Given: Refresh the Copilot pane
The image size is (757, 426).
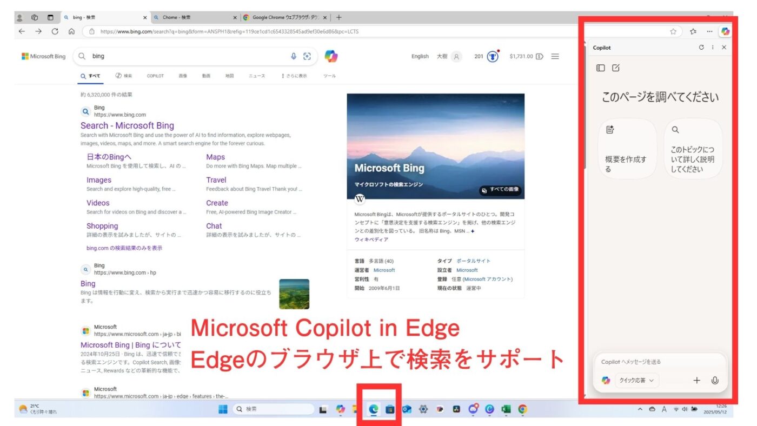Looking at the screenshot, I should 701,48.
